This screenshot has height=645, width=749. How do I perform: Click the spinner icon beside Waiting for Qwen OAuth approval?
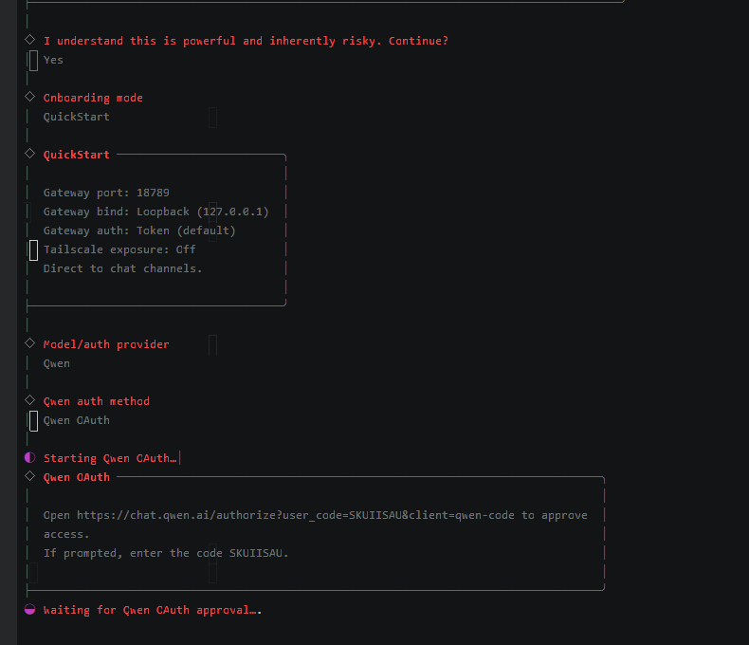[29, 609]
